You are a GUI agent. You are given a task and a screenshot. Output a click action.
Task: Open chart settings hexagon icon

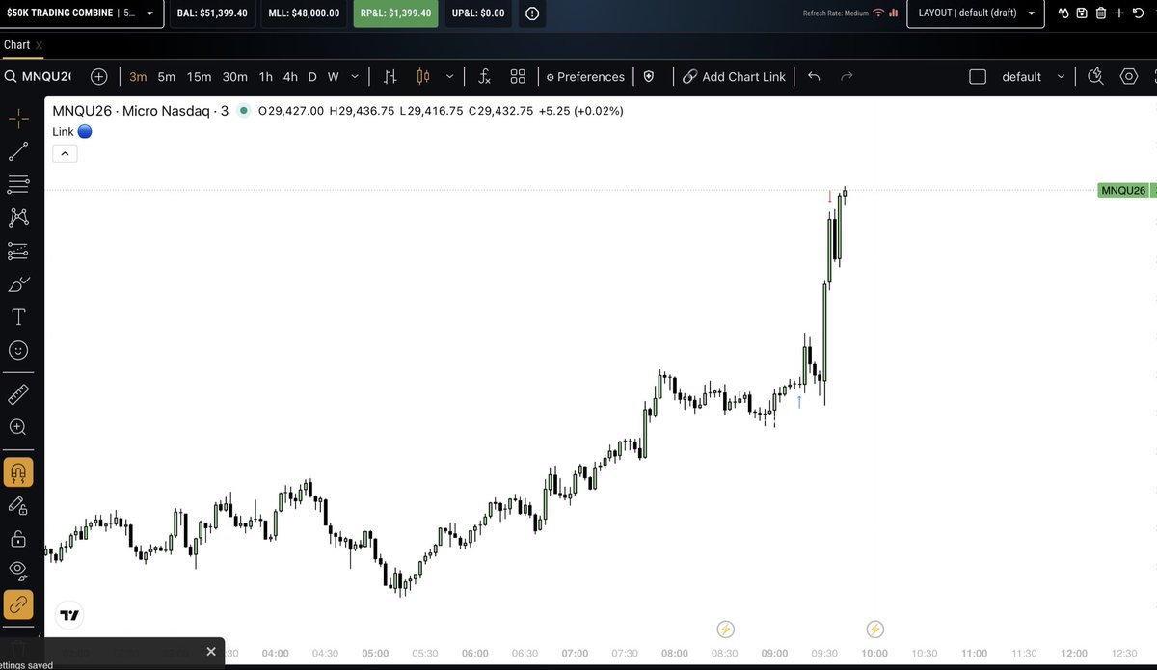[x=1129, y=77]
